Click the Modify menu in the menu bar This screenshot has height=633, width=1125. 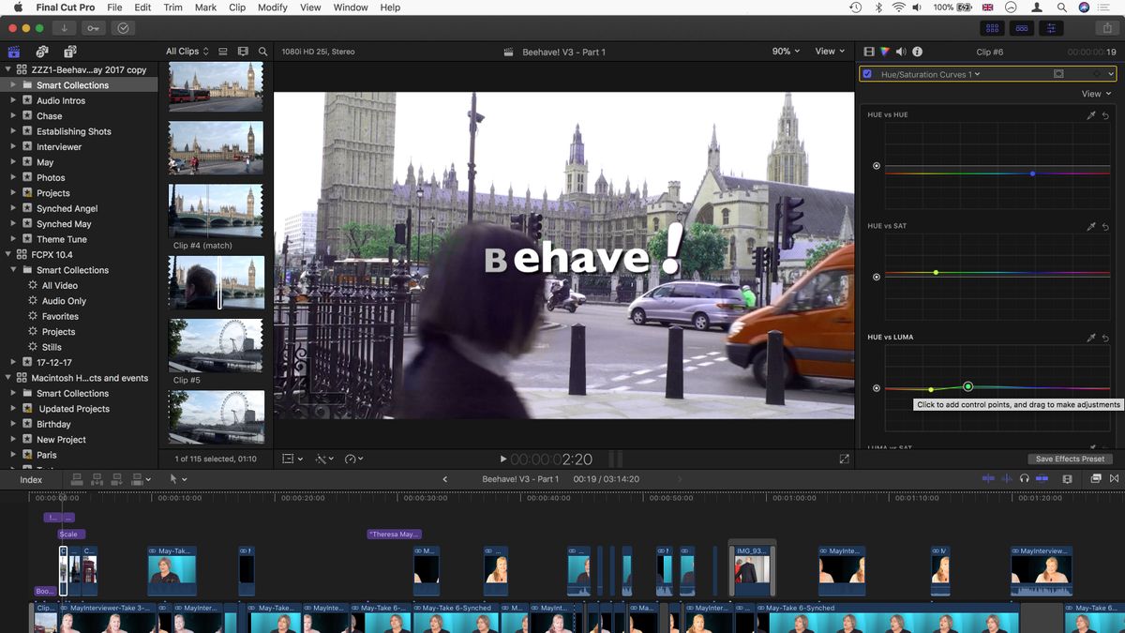(x=272, y=8)
